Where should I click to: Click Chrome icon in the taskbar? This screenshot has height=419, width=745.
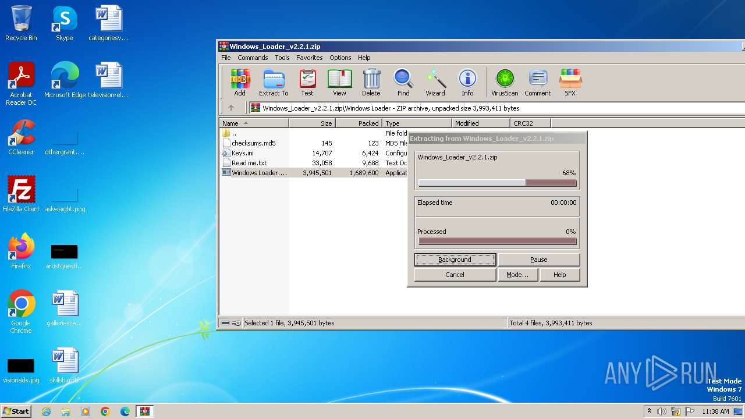(x=105, y=411)
